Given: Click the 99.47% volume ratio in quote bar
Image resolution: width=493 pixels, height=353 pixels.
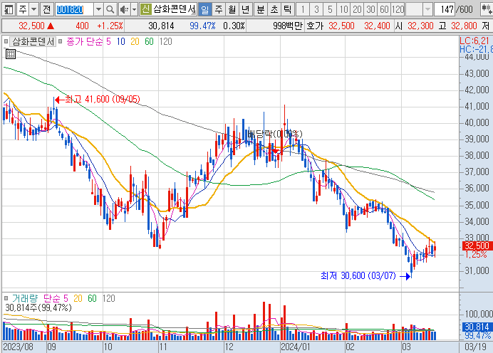Looking at the screenshot, I should [x=202, y=26].
